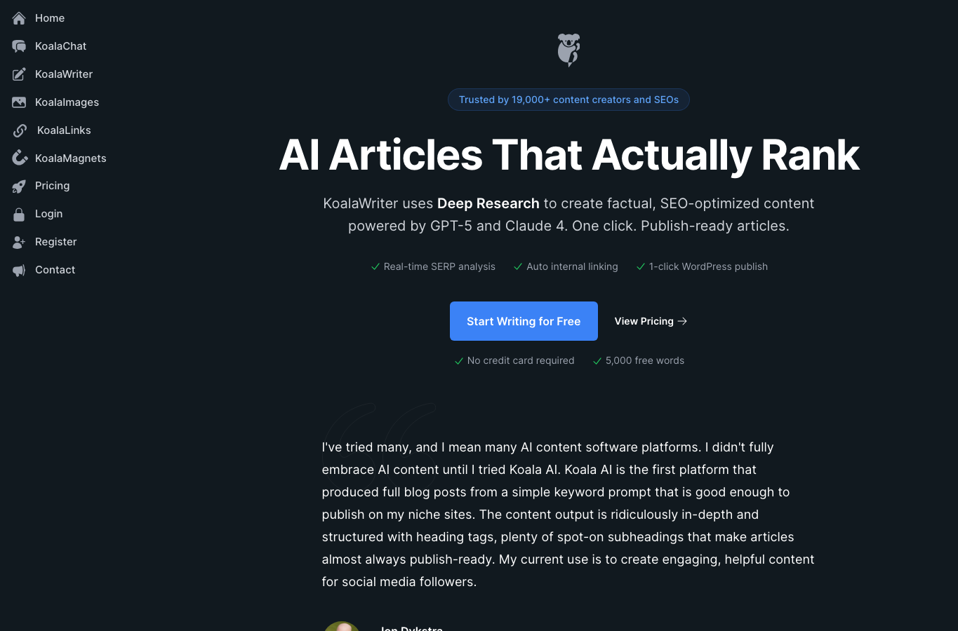Viewport: 958px width, 631px height.
Task: Click the Home house icon in sidebar
Action: click(19, 18)
